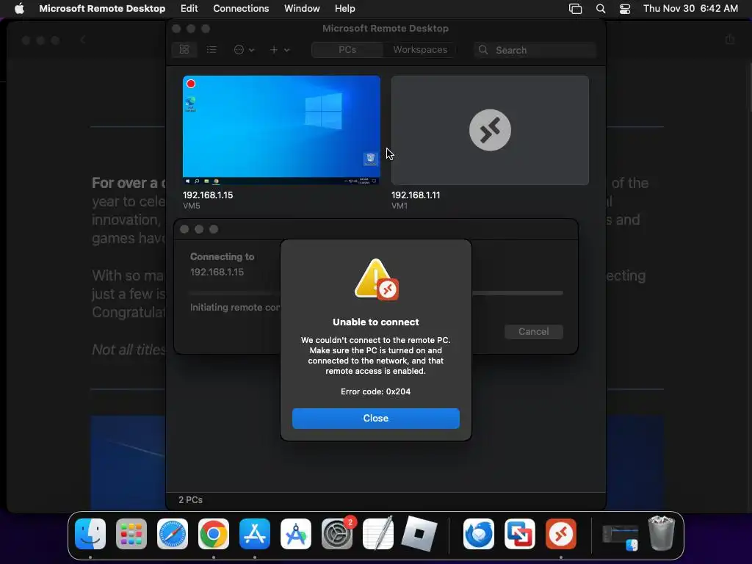The image size is (752, 564).
Task: Click the Error code: 0x204 text
Action: tap(375, 391)
